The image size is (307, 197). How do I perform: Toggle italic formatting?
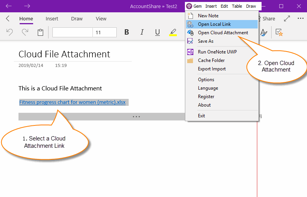click(x=142, y=33)
